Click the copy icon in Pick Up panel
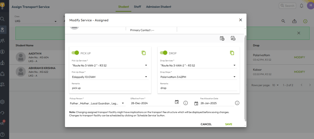Viewport: 314px width, 139px height. pyautogui.click(x=144, y=53)
